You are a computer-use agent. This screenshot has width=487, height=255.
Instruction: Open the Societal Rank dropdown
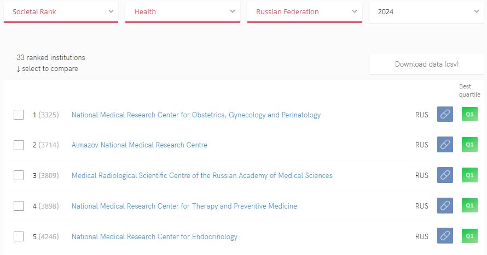[x=61, y=11]
